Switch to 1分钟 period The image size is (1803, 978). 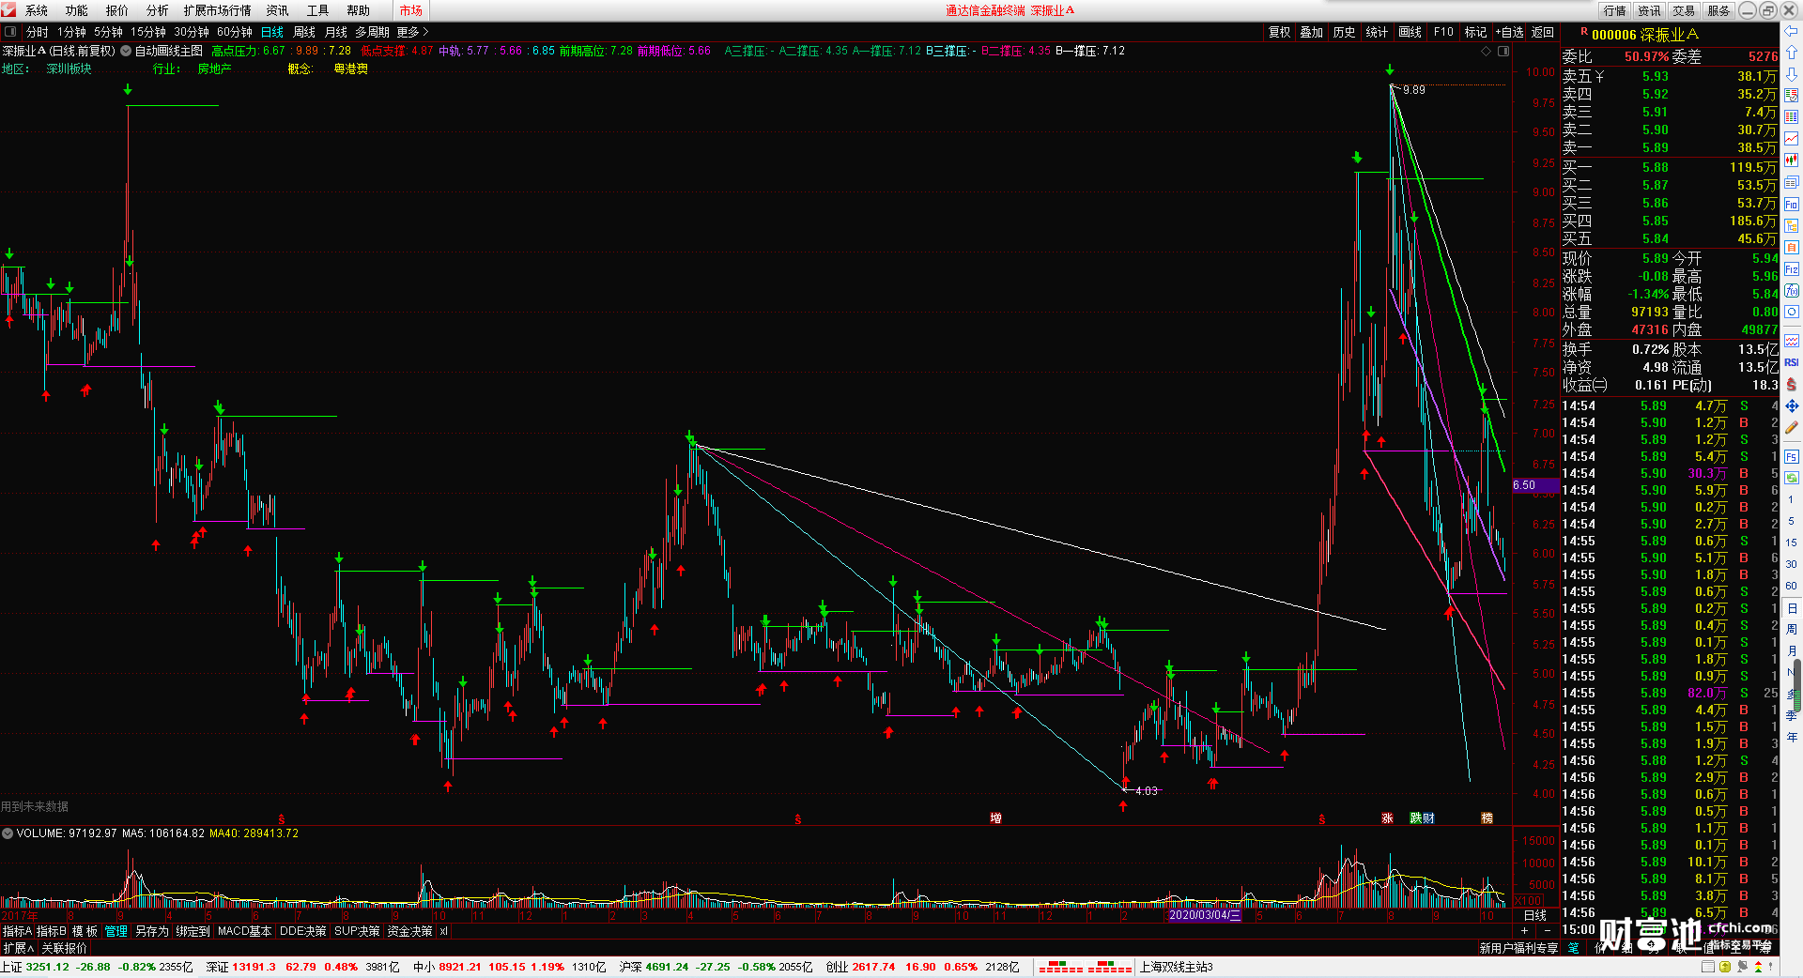71,32
